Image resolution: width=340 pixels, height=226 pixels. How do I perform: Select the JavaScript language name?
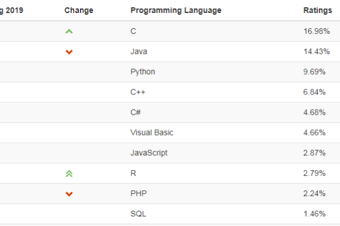click(x=149, y=153)
